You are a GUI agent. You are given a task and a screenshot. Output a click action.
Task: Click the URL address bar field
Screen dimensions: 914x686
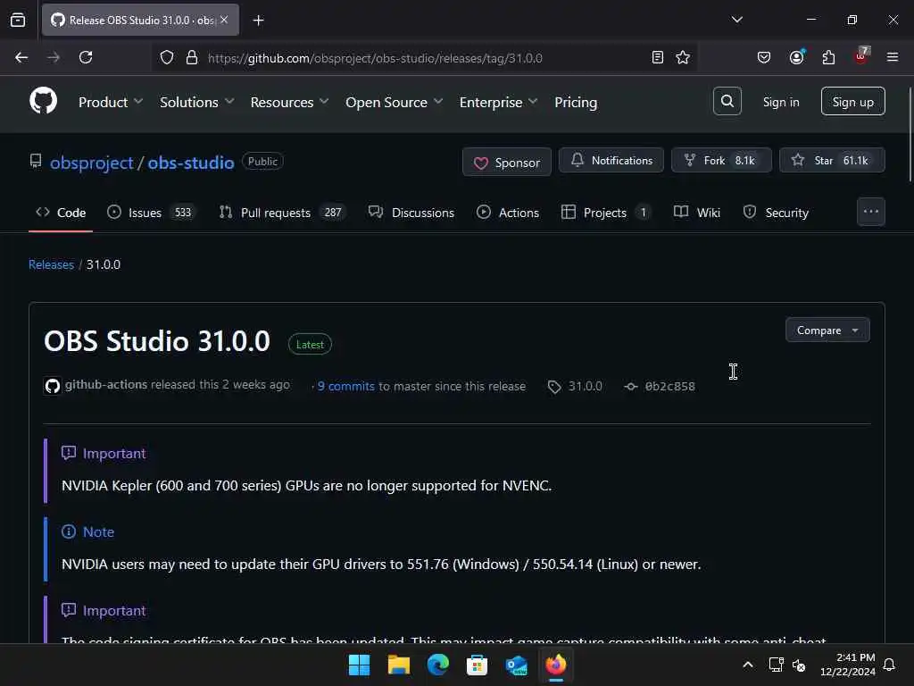point(426,58)
